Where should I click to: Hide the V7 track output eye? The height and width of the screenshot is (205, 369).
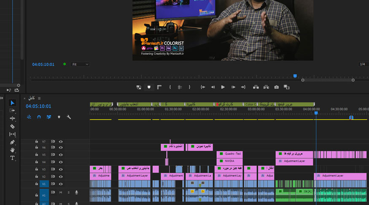pyautogui.click(x=61, y=142)
